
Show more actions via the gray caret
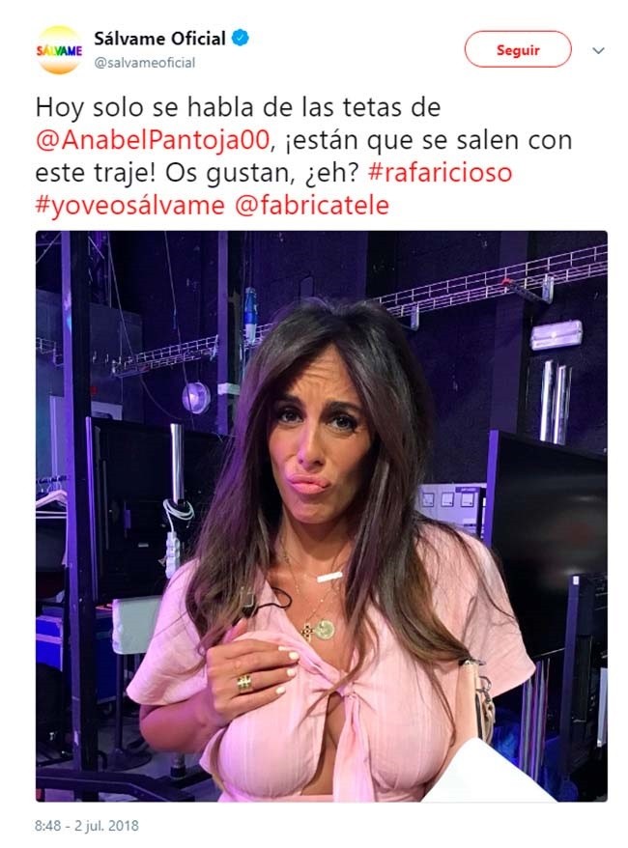point(598,50)
